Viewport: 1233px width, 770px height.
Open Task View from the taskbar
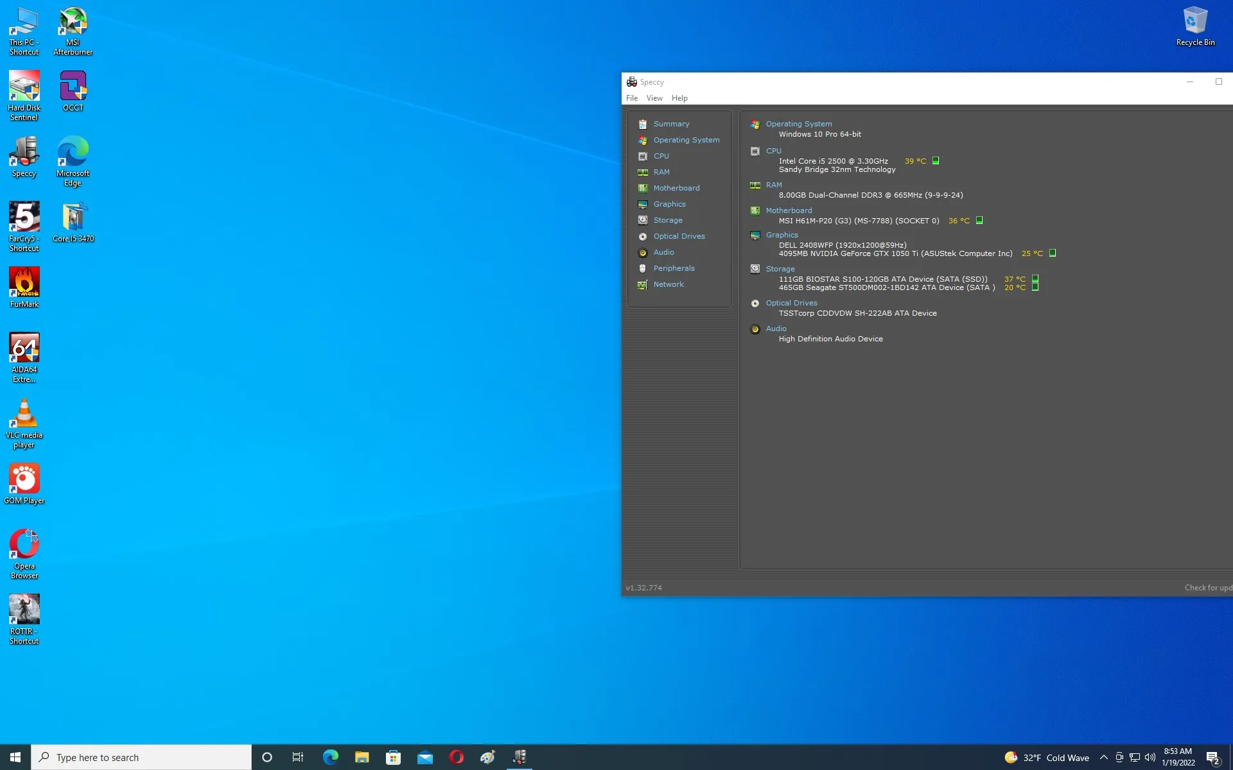tap(298, 757)
